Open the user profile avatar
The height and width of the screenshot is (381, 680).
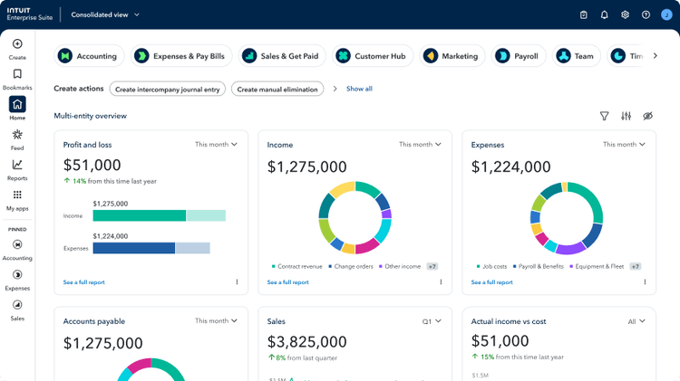(666, 14)
